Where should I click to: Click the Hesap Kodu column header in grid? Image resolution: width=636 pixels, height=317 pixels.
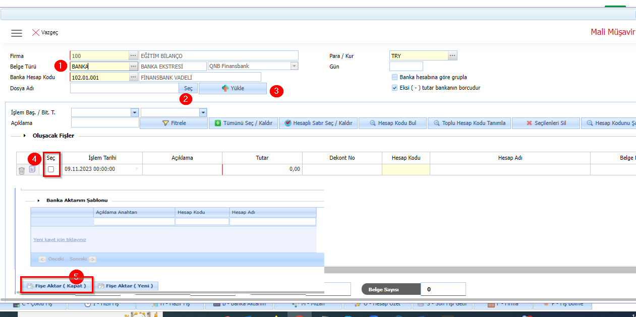[406, 158]
